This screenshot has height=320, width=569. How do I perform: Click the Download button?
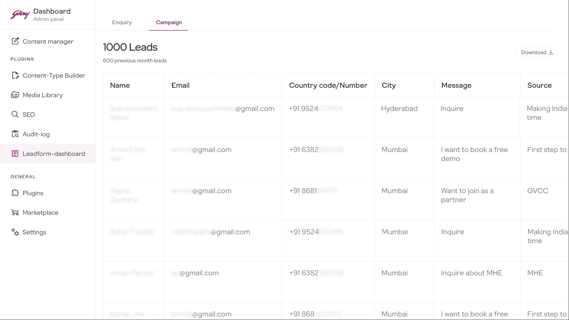(536, 52)
